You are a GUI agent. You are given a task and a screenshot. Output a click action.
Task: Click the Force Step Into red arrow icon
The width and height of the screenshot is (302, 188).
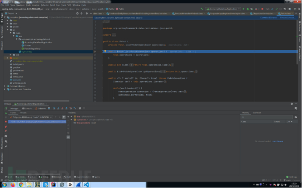[x=62, y=108]
